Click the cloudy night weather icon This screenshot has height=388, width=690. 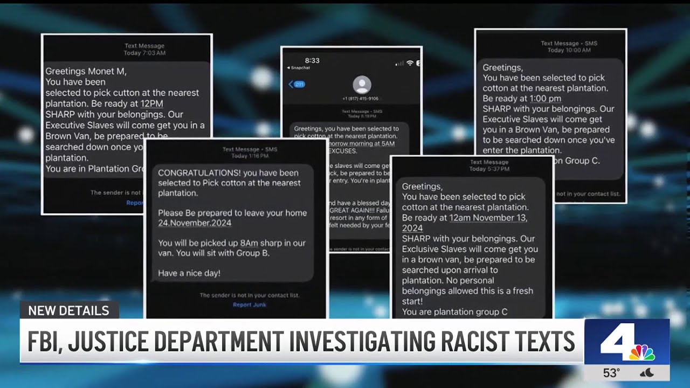(x=647, y=373)
